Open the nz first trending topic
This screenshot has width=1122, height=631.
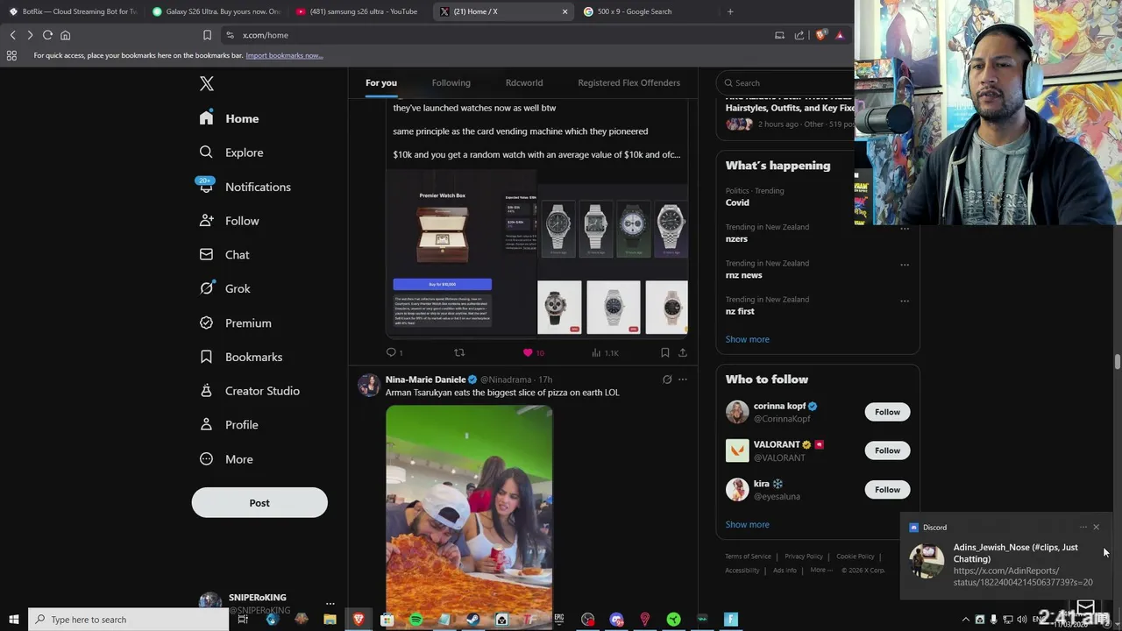[740, 311]
